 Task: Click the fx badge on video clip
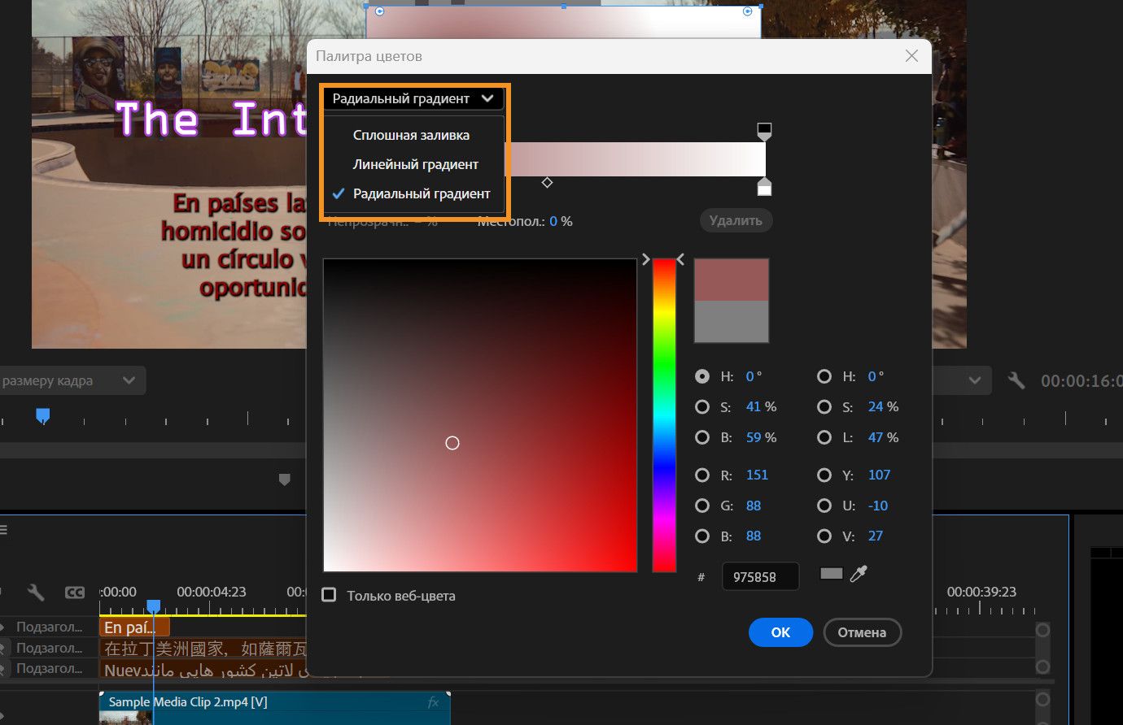click(433, 702)
